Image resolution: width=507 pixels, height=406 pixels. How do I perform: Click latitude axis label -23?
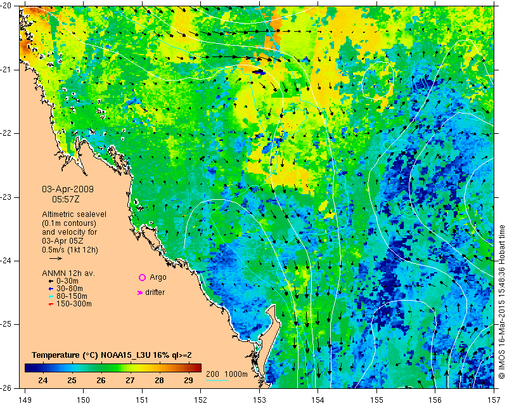coord(7,197)
